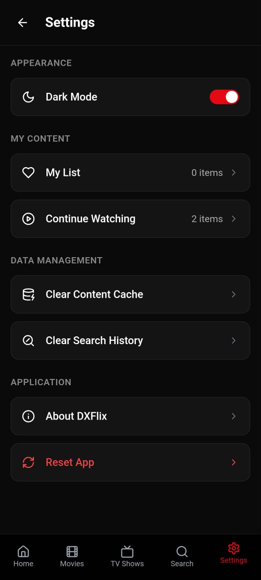Image resolution: width=261 pixels, height=580 pixels.
Task: Disable the Dark Mode toggle switch
Action: coord(224,97)
